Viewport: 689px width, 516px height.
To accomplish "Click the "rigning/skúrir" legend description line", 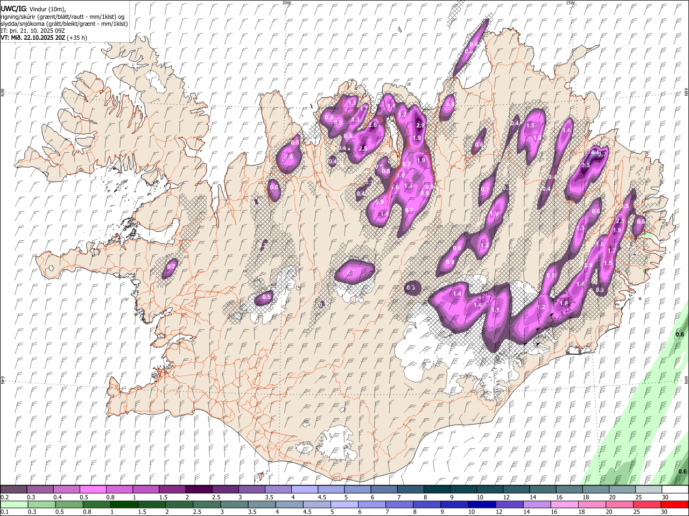I will (63, 17).
